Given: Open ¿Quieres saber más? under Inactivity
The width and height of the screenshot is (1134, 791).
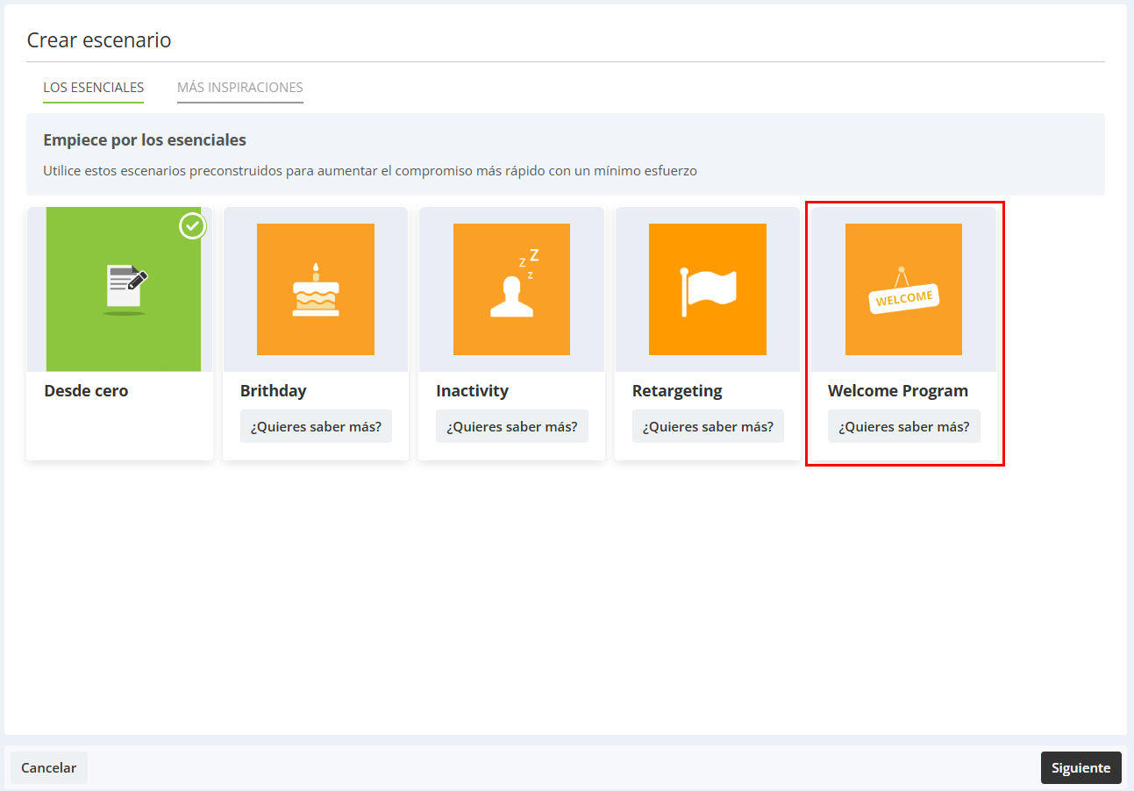Looking at the screenshot, I should pyautogui.click(x=512, y=427).
